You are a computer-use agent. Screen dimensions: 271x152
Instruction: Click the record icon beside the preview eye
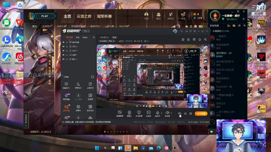180,114
